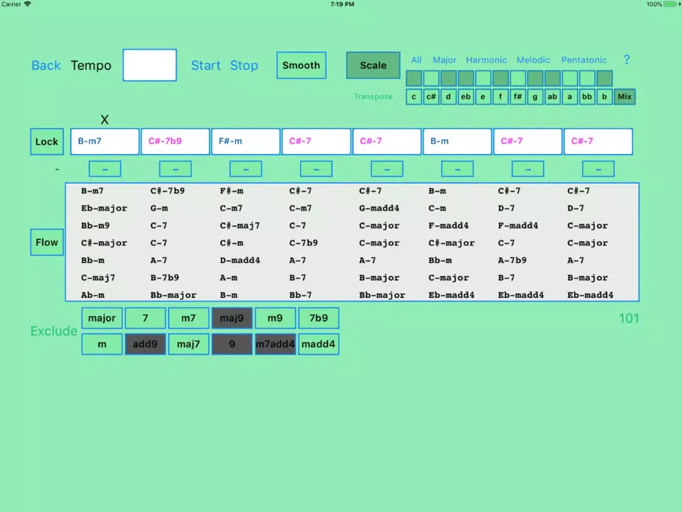The image size is (682, 512).
Task: Pick Bb-m9 from the chord list
Action: [95, 225]
